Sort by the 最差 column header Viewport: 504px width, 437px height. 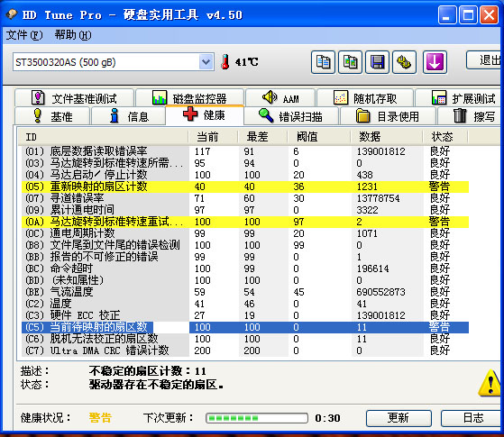pyautogui.click(x=262, y=137)
